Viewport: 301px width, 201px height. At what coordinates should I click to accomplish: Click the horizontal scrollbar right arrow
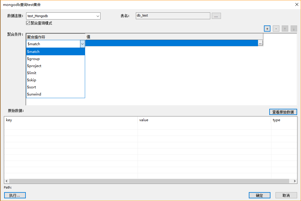coord(294,181)
